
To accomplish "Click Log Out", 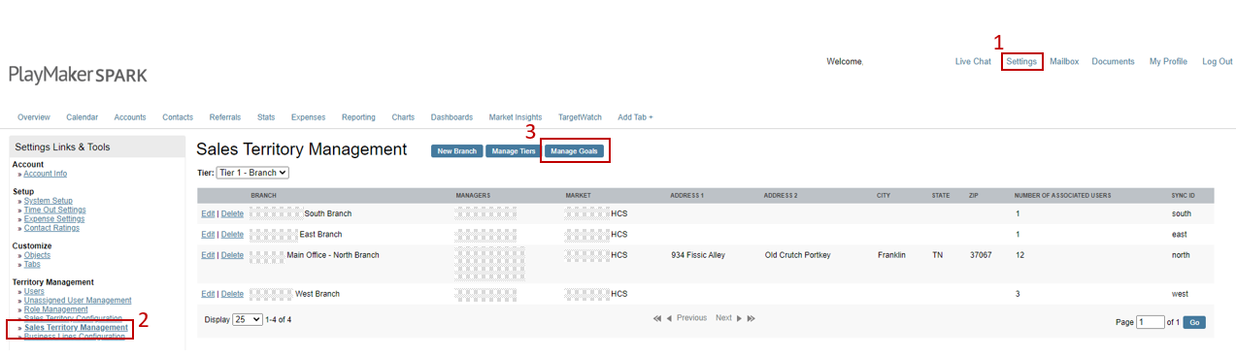I will (1218, 61).
